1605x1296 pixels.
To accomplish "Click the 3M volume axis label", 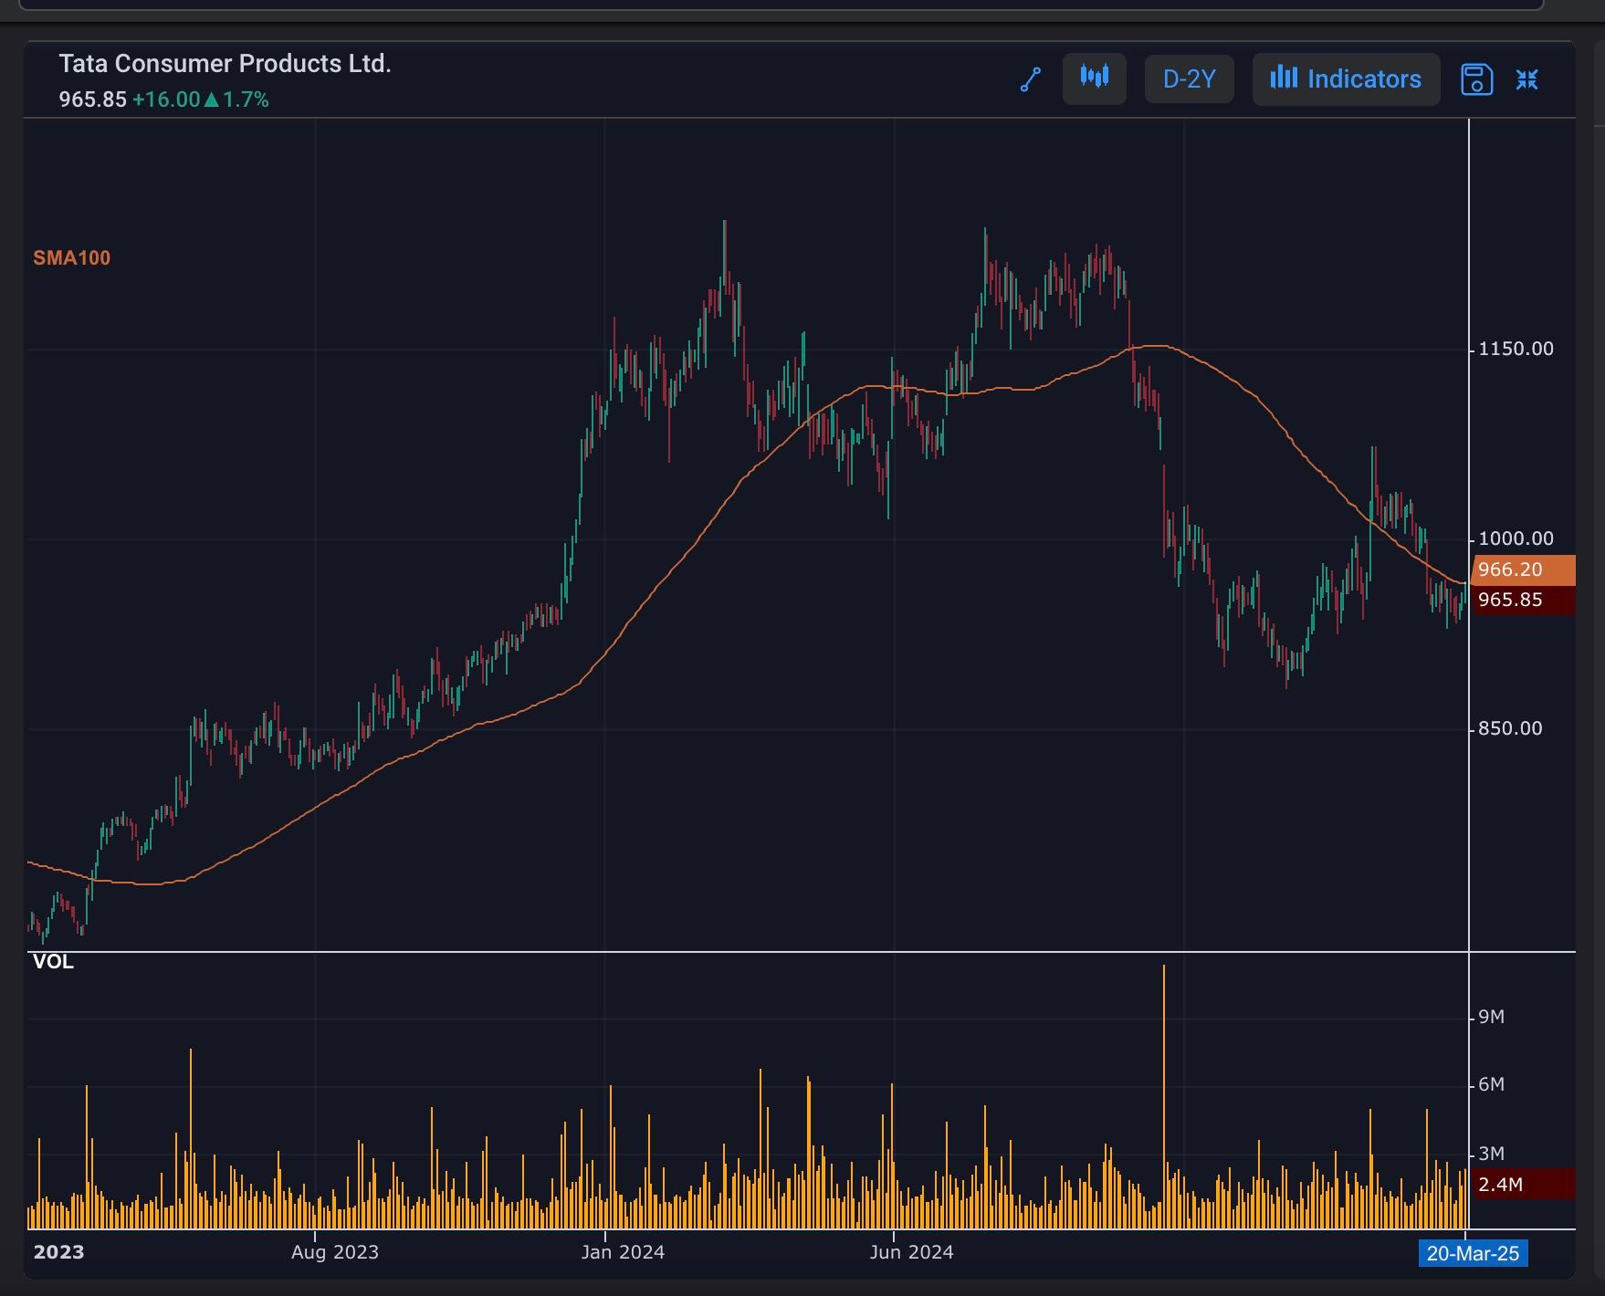I will click(x=1491, y=1154).
